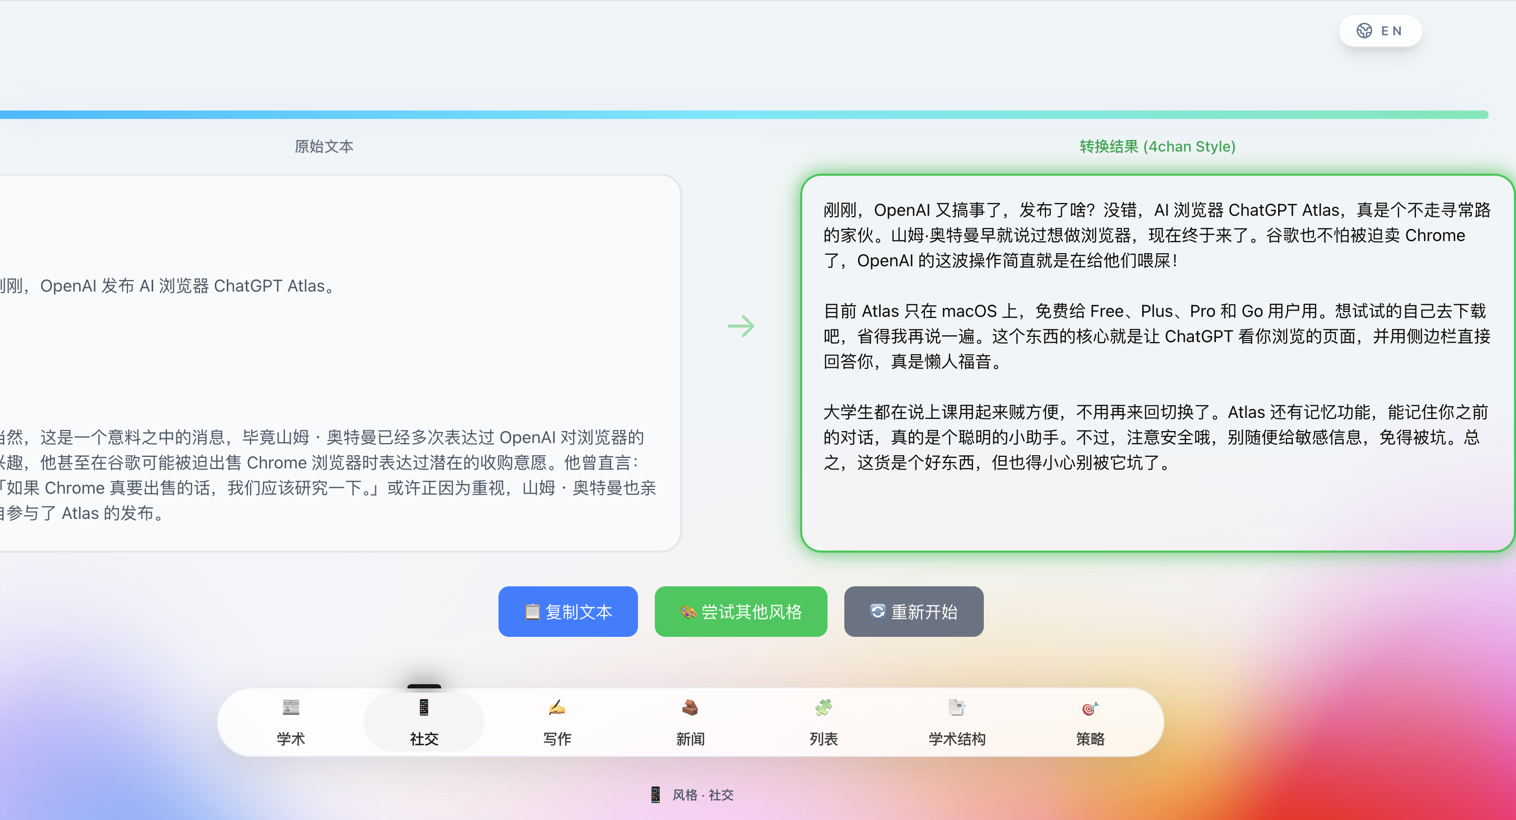This screenshot has height=820, width=1516.
Task: Click the 重新开始 restart button
Action: coord(914,611)
